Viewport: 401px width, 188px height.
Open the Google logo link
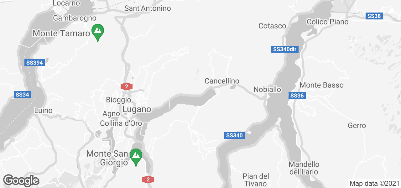coord(21,180)
